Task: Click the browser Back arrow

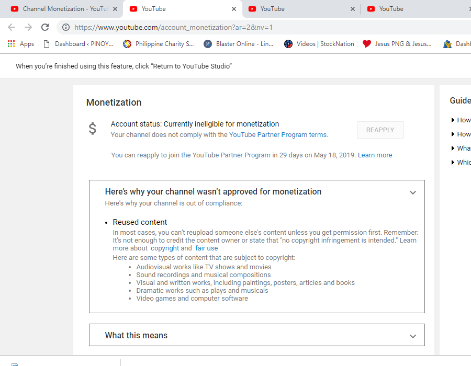Action: click(x=12, y=27)
